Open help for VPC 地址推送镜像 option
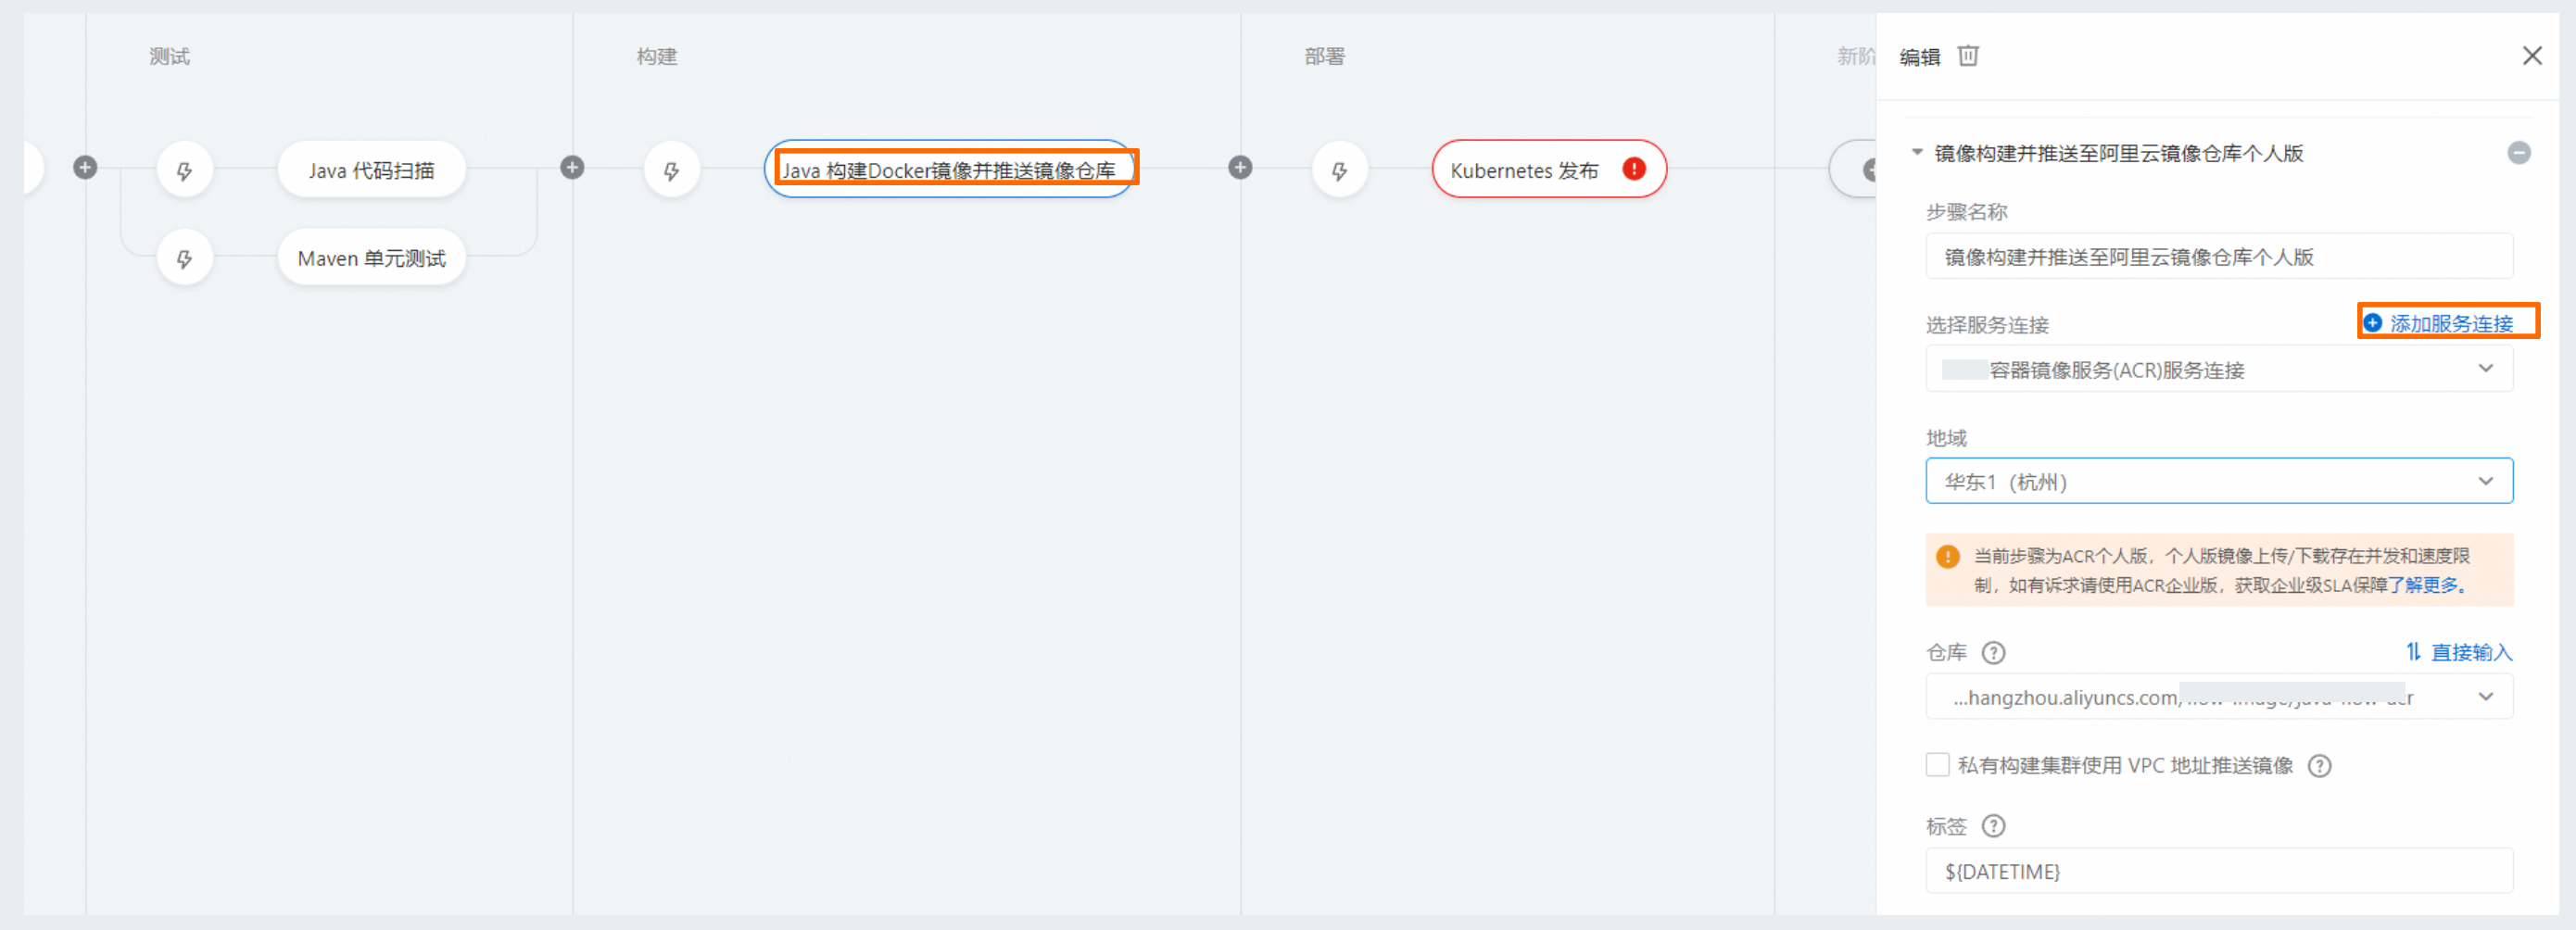 2319,765
